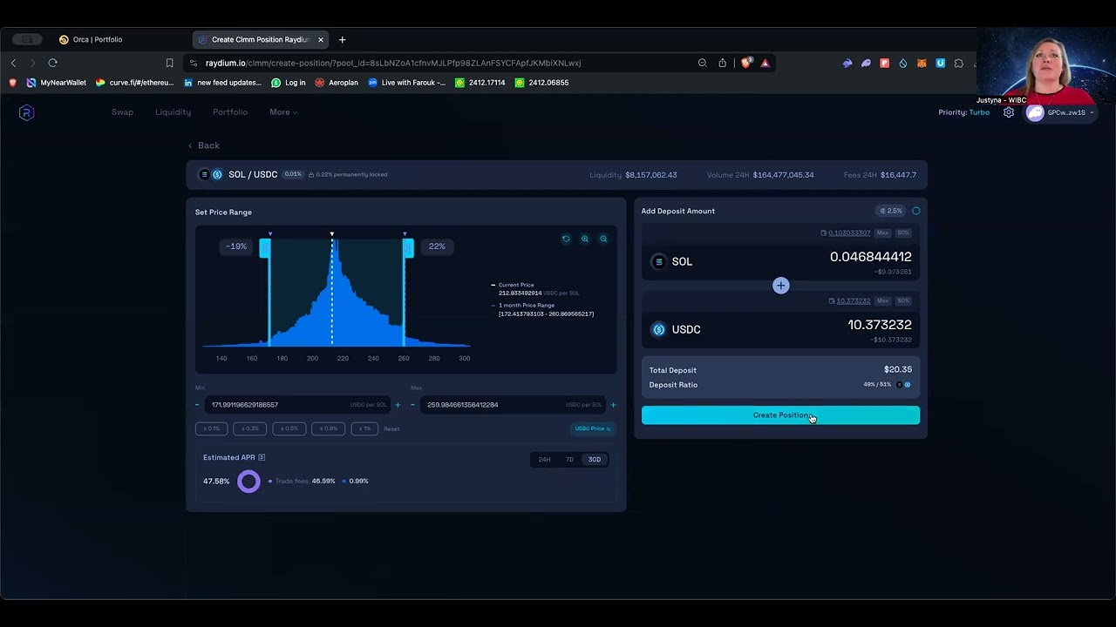This screenshot has width=1116, height=627.
Task: Select the ± 1% range preset
Action: [364, 428]
